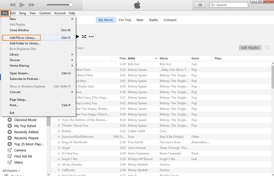Viewport: 274px width, 176px height.
Task: Open the File menu
Action: coord(5,13)
